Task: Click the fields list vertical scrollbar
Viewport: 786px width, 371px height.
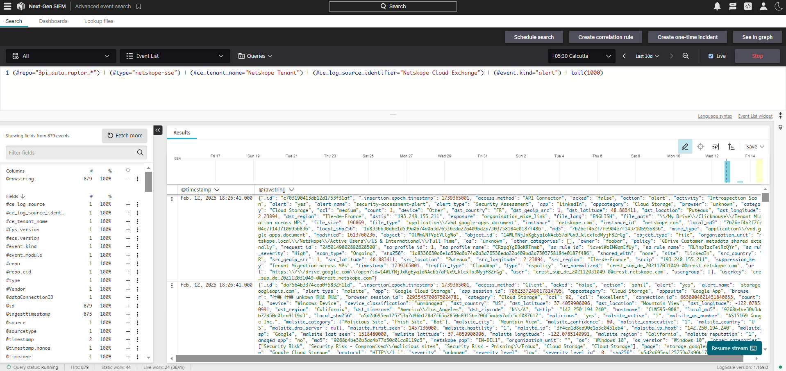Action: click(148, 182)
